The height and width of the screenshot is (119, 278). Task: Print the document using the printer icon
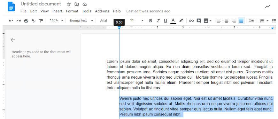tap(26, 21)
